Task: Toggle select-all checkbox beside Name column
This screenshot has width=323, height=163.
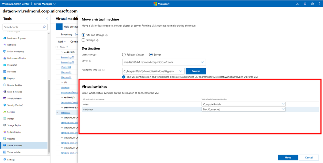Action: pyautogui.click(x=57, y=47)
